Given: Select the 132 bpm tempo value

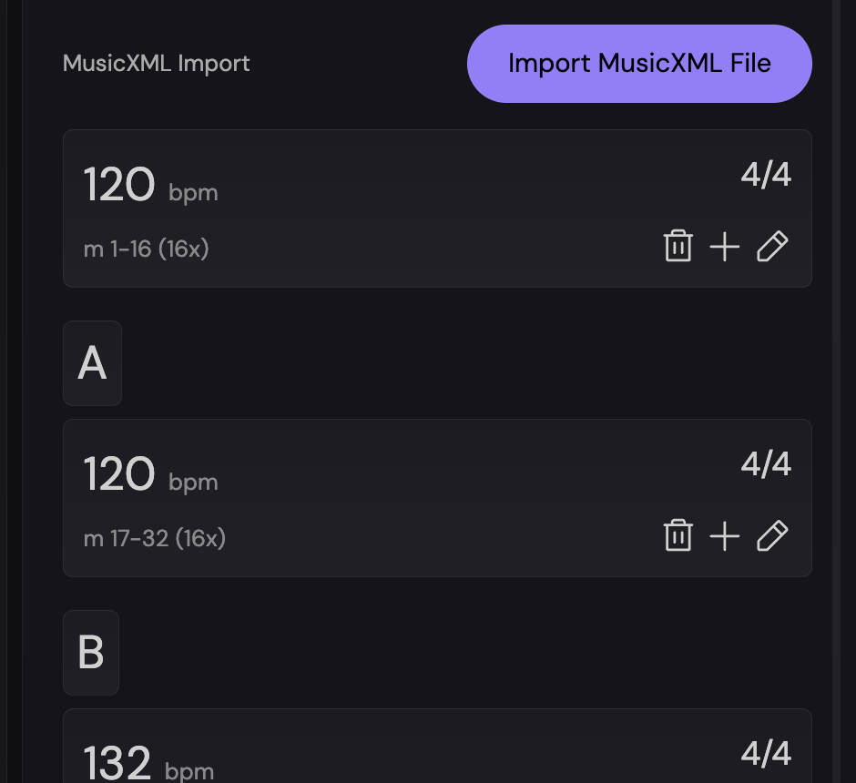Looking at the screenshot, I should point(119,765).
